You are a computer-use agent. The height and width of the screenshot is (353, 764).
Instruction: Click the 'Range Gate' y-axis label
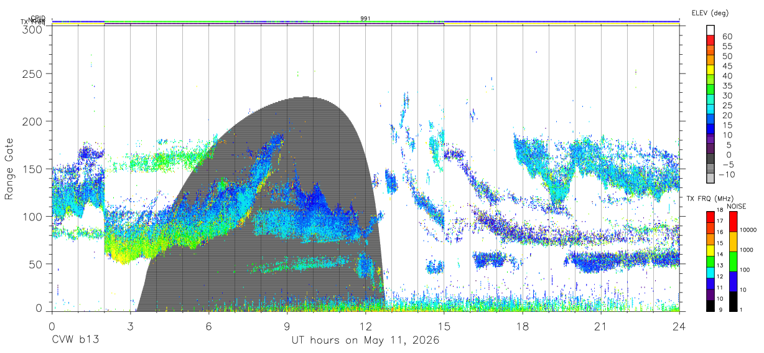coord(10,169)
